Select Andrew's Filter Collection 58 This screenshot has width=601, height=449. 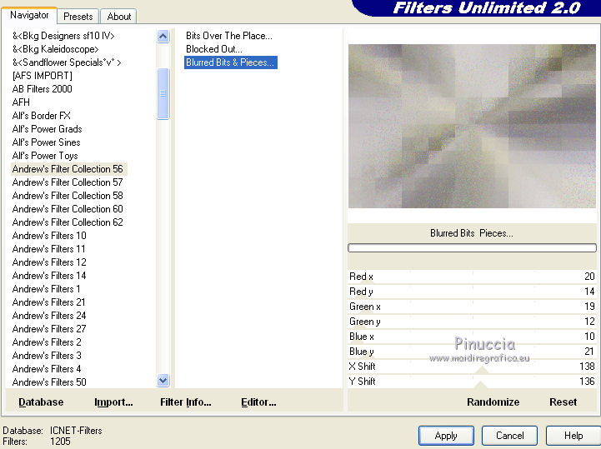[68, 196]
